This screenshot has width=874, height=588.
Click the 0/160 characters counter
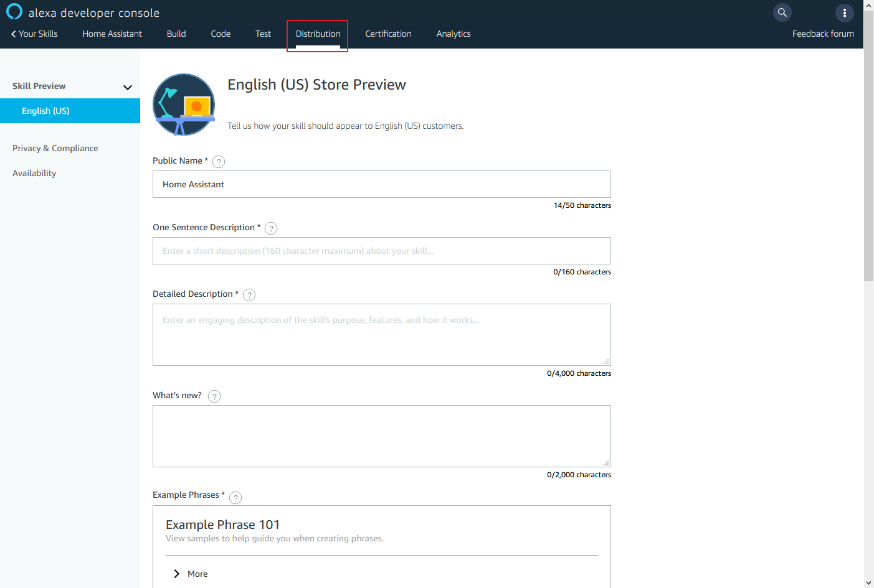point(582,272)
